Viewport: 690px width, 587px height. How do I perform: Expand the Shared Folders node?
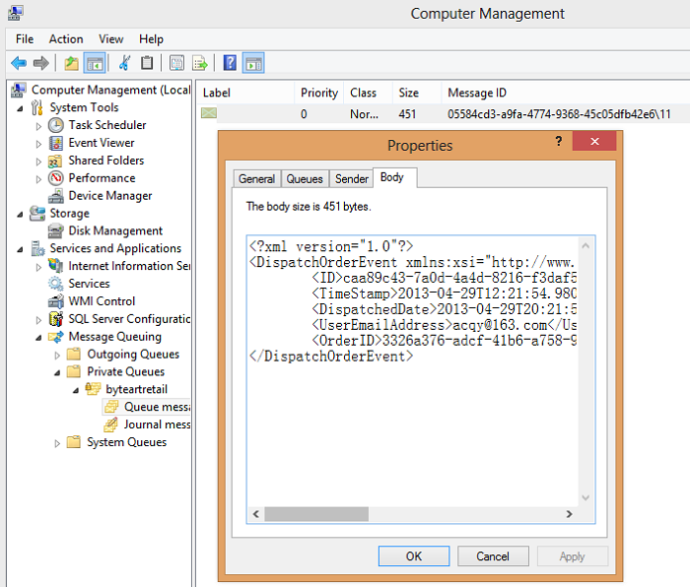[x=38, y=162]
